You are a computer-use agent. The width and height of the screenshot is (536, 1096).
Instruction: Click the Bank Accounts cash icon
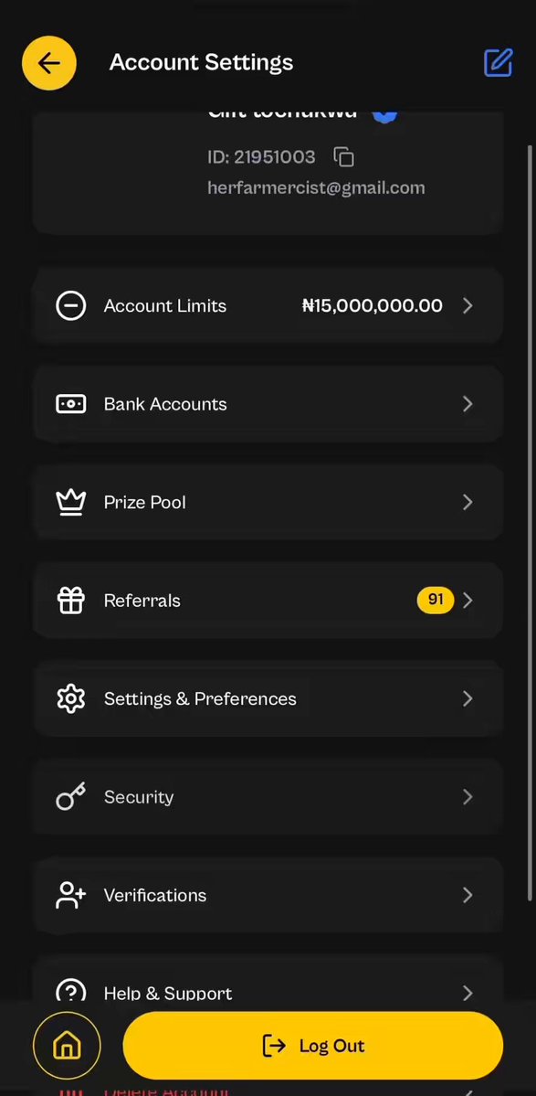point(70,404)
